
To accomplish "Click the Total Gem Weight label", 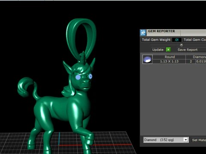I will click(156, 40).
